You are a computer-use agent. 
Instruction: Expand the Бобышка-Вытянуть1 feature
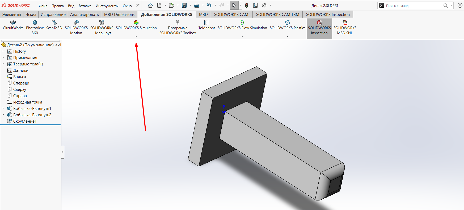click(3, 108)
